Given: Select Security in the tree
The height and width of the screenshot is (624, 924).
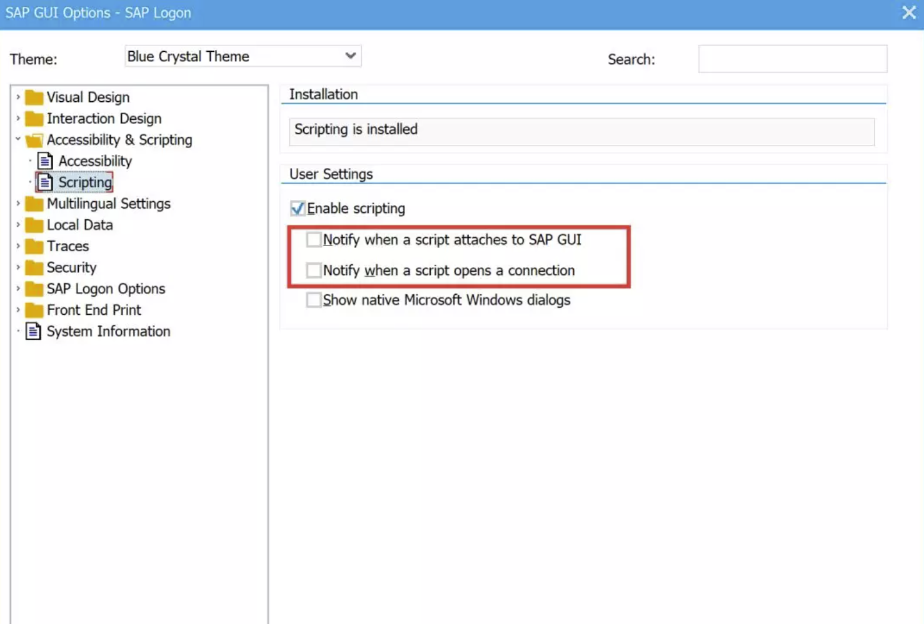Looking at the screenshot, I should (71, 267).
